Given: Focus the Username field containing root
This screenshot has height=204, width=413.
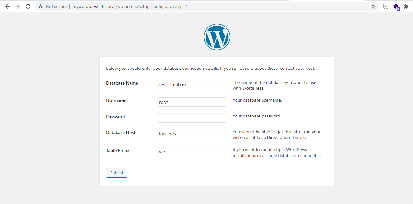Looking at the screenshot, I should [x=192, y=102].
